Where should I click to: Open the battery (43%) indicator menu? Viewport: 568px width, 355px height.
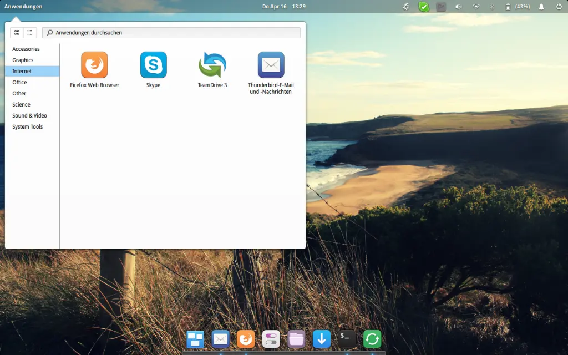point(515,7)
